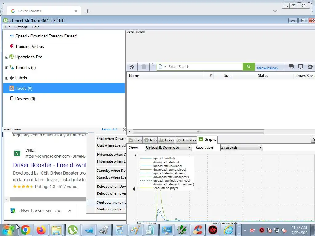Open the Resolution 5 seconds dropdown
The width and height of the screenshot is (315, 236).
[x=242, y=147]
